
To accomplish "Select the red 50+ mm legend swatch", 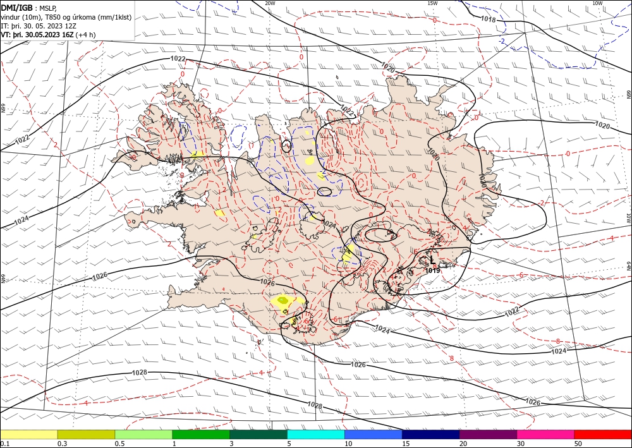I will (x=603, y=434).
